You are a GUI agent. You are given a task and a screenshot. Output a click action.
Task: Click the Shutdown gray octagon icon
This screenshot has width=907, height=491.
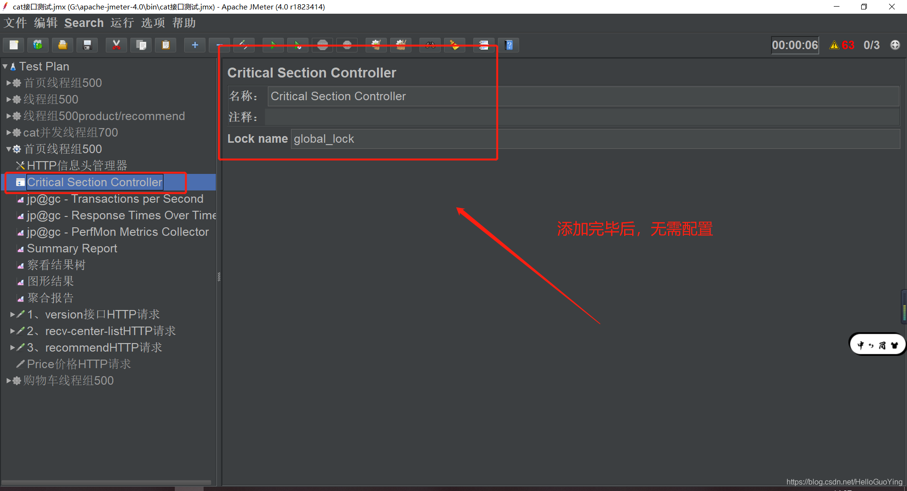click(x=347, y=45)
